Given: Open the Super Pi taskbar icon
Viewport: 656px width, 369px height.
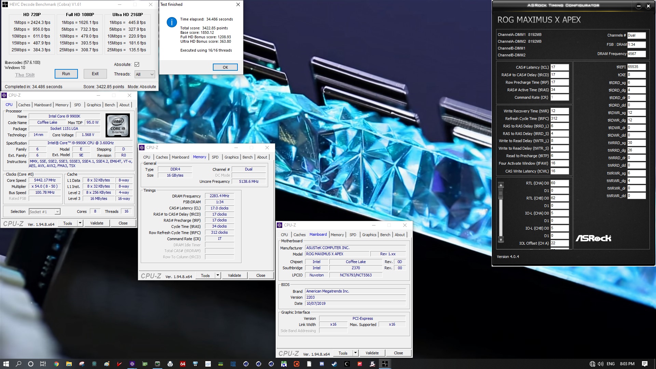Looking at the screenshot, I should pos(284,364).
